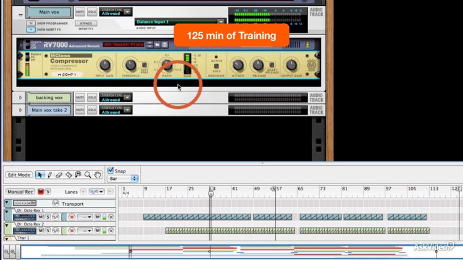This screenshot has height=260, width=463.
Task: Add a new lane with plus button
Action: click(x=83, y=192)
